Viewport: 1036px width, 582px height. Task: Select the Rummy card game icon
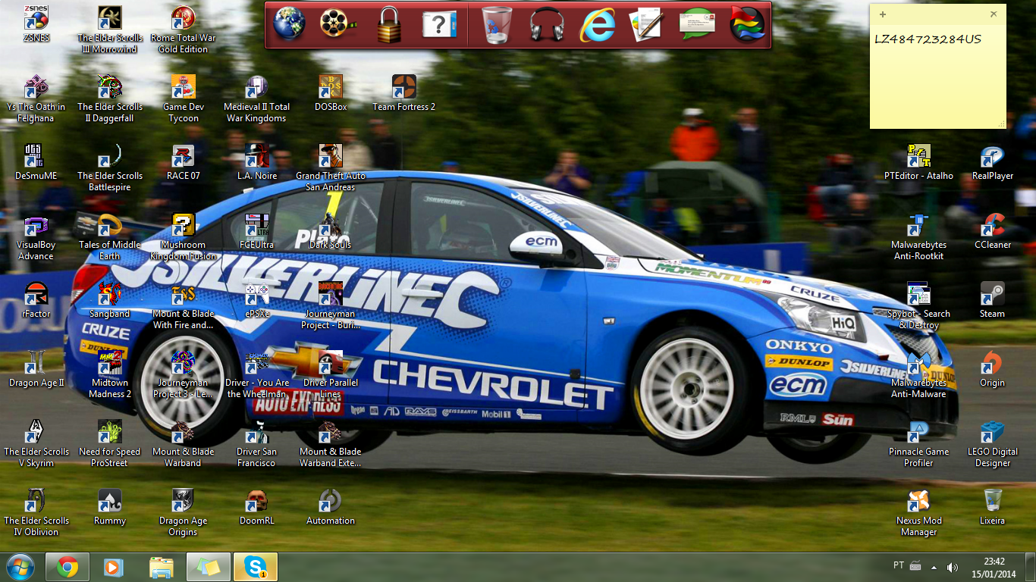click(110, 507)
